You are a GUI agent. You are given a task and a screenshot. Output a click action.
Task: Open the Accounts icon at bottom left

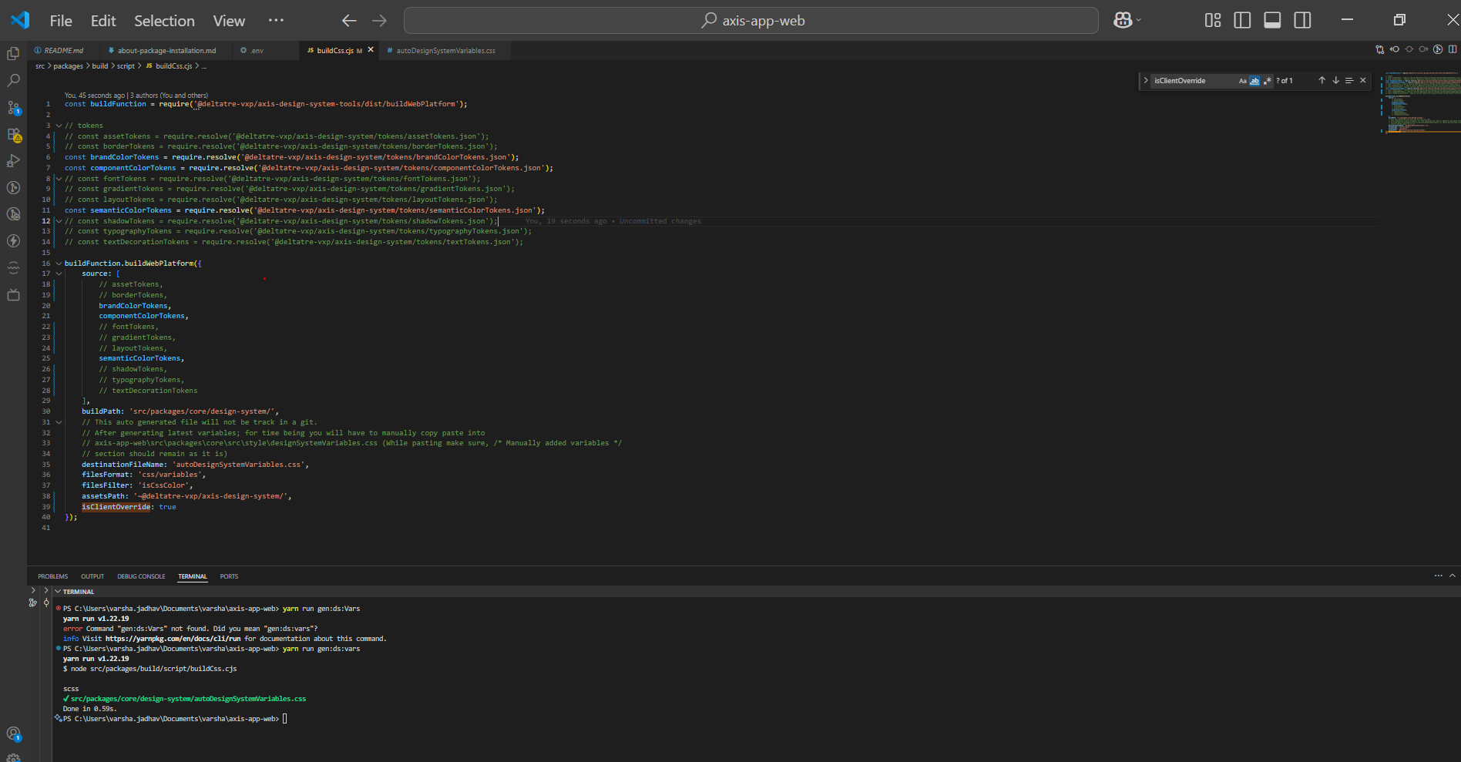13,733
